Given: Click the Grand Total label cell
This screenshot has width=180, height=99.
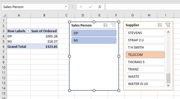Looking at the screenshot, I should point(19,47).
